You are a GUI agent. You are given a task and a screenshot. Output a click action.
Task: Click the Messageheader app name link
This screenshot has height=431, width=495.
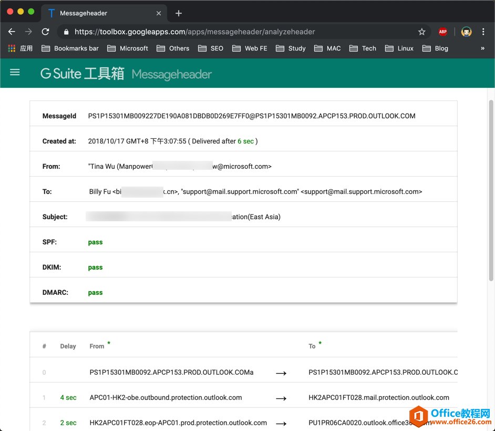coord(171,75)
